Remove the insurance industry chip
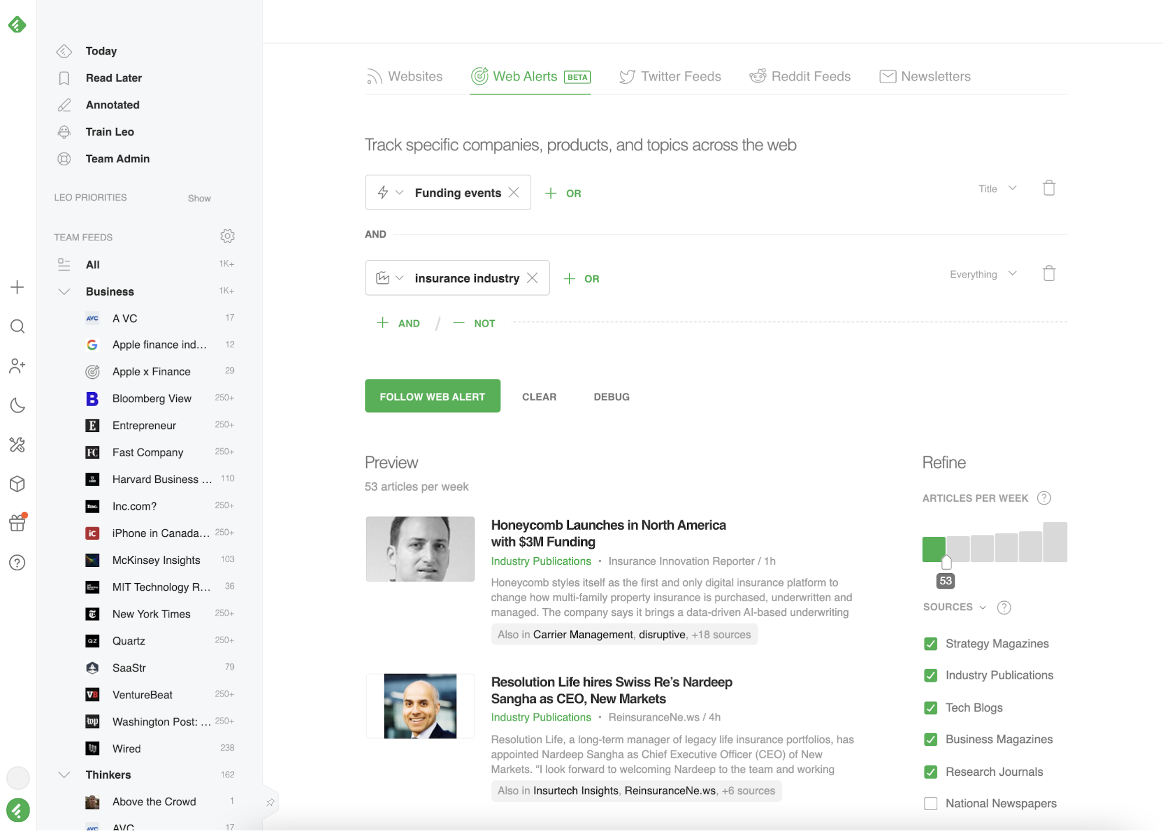Image resolution: width=1163 pixels, height=831 pixels. 532,278
